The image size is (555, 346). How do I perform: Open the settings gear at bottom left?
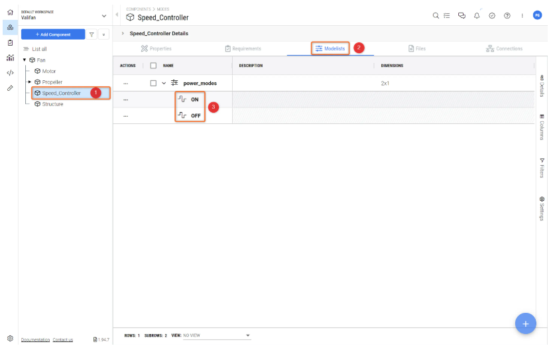point(10,339)
